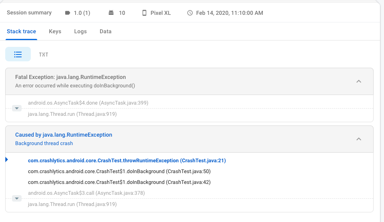Switch to the Logs tab

click(80, 31)
